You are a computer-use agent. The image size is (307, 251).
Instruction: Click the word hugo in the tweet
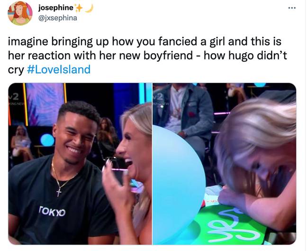coord(241,56)
